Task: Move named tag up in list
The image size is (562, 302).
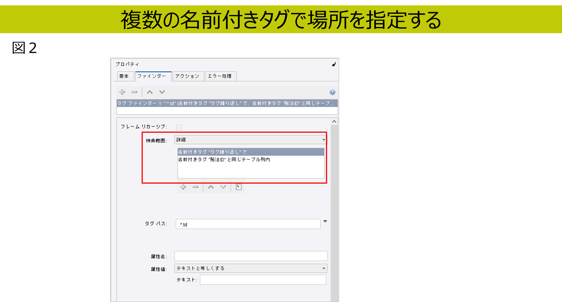Action: [211, 187]
